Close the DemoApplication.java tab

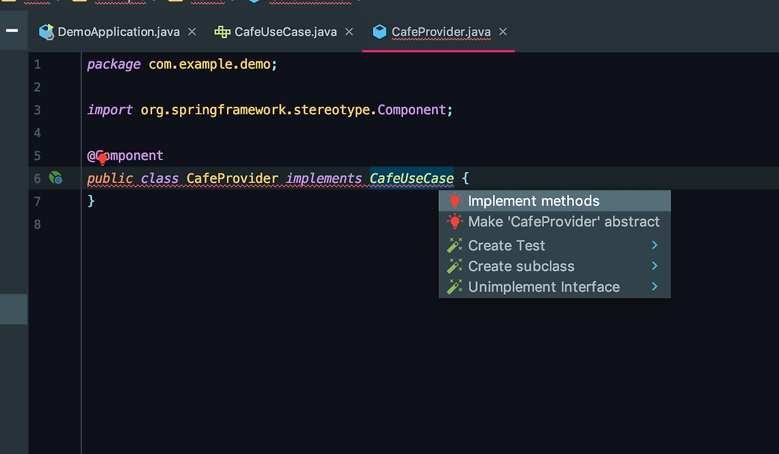pos(192,32)
